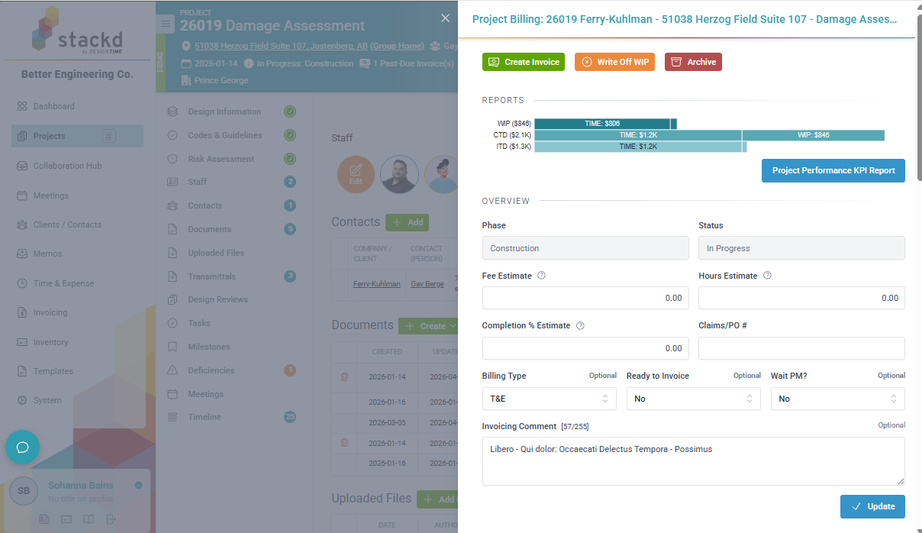Click the Update button

click(x=872, y=506)
